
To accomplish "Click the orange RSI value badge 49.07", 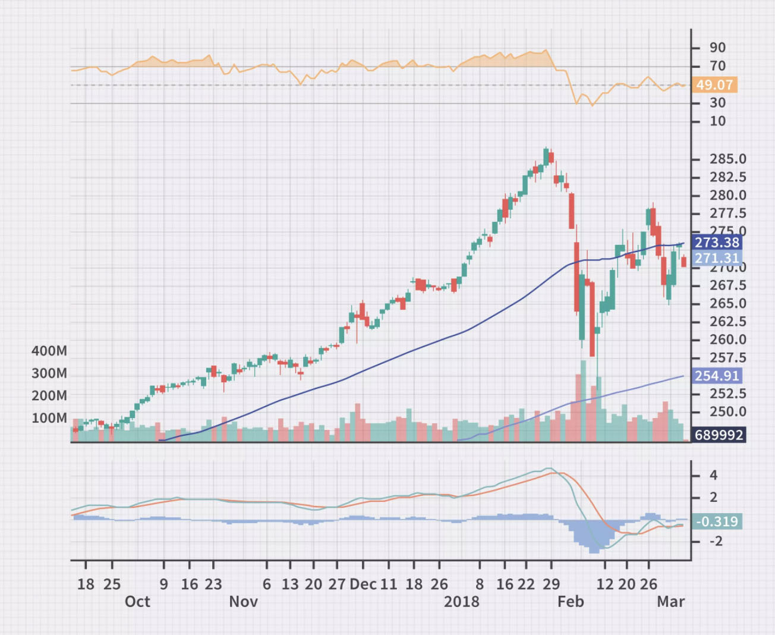I will click(716, 84).
